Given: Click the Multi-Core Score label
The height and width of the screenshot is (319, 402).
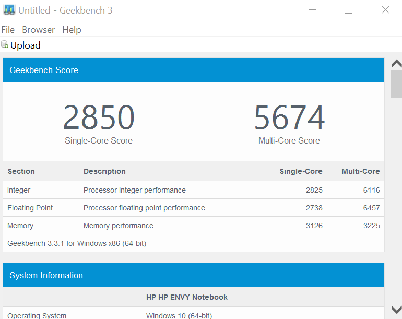Looking at the screenshot, I should coord(289,141).
